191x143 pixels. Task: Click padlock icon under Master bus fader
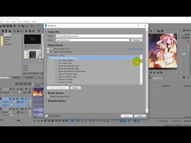pyautogui.click(x=184, y=77)
